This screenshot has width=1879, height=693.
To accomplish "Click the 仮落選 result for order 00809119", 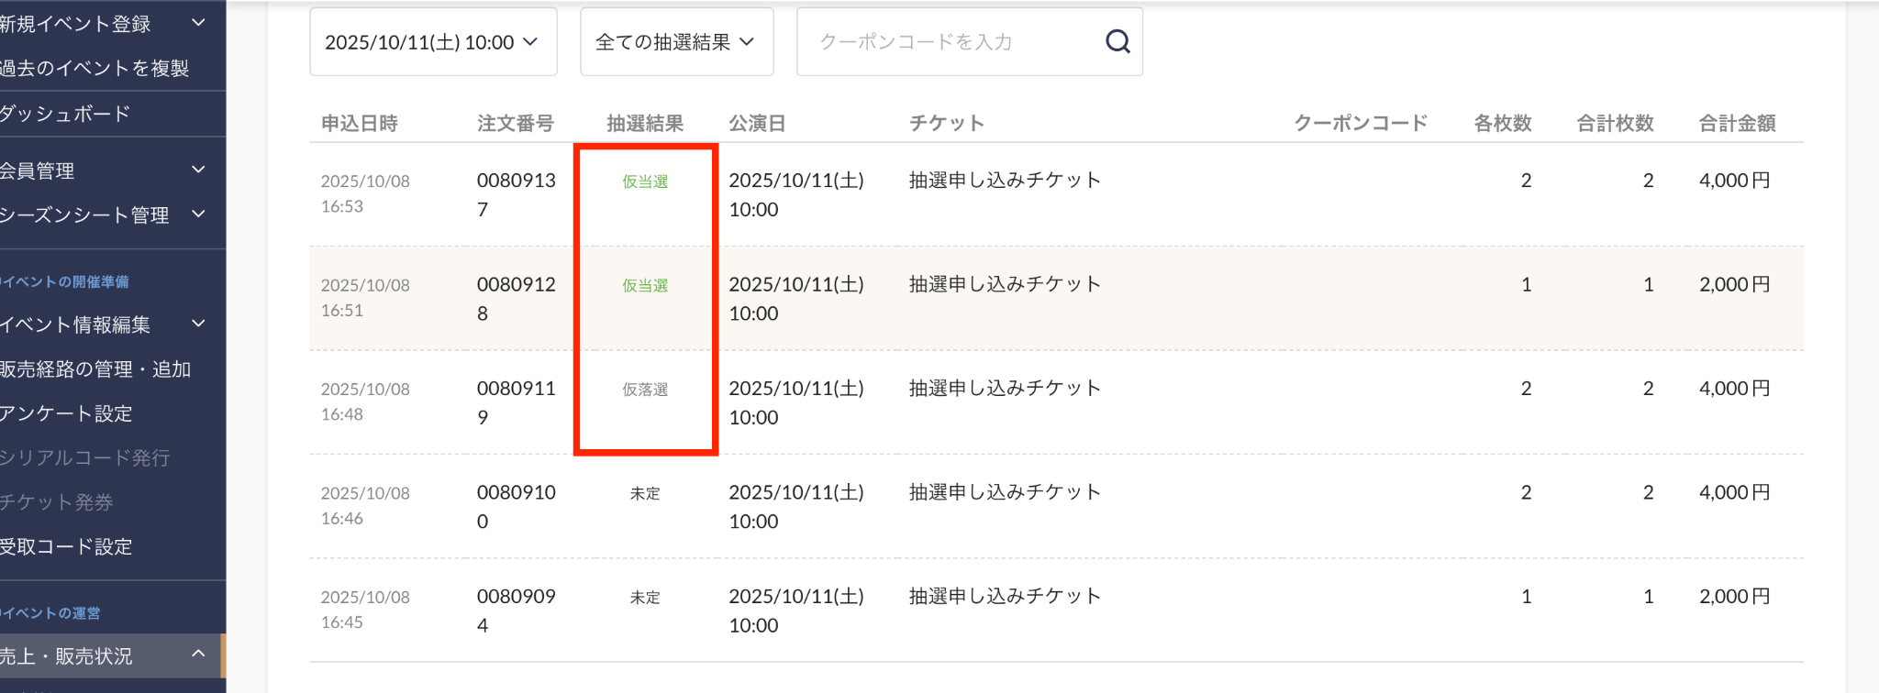I will click(645, 390).
